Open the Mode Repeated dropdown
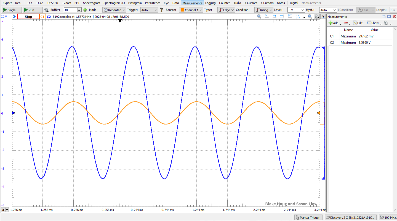 click(x=114, y=10)
